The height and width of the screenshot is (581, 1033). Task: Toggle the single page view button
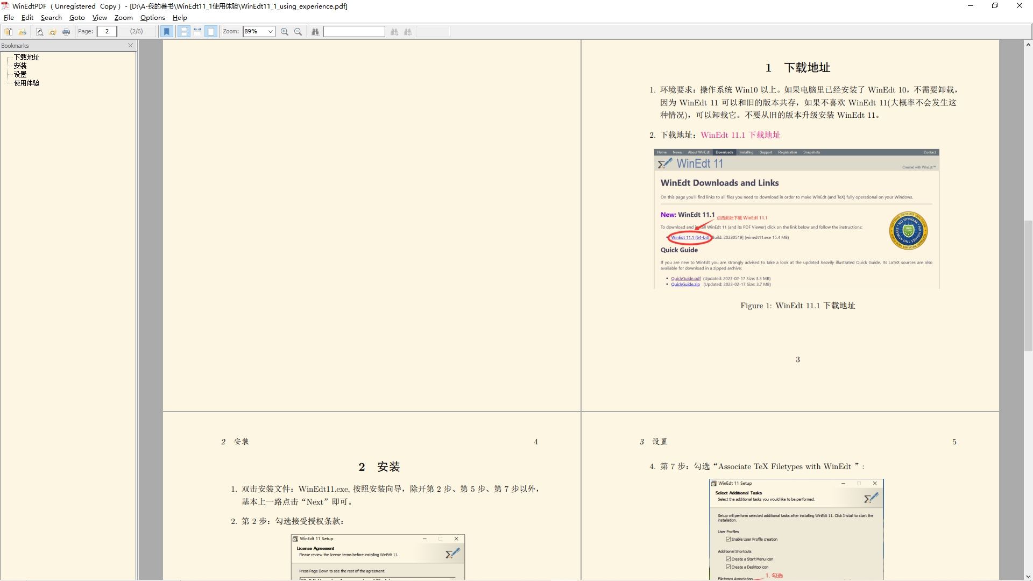click(211, 32)
